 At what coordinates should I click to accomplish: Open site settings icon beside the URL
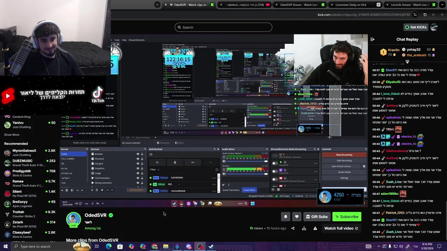point(415,15)
